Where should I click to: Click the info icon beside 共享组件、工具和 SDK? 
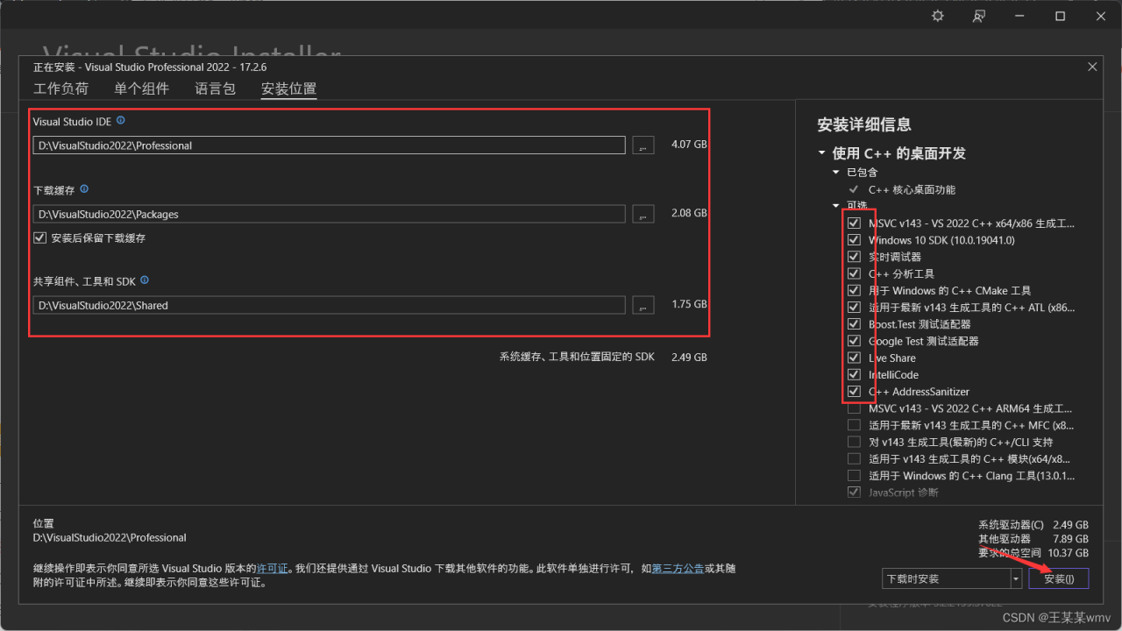tap(145, 280)
